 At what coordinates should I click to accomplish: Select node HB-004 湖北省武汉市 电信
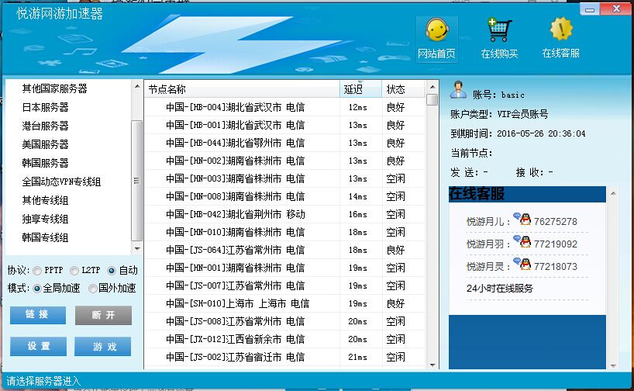(x=235, y=107)
